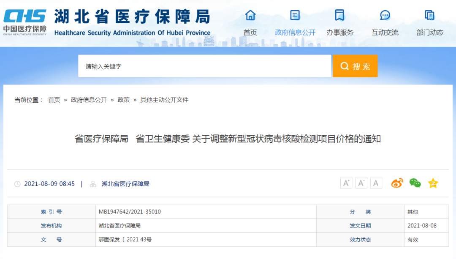Click the 文号 label cell
This screenshot has height=259, width=456.
pos(51,240)
